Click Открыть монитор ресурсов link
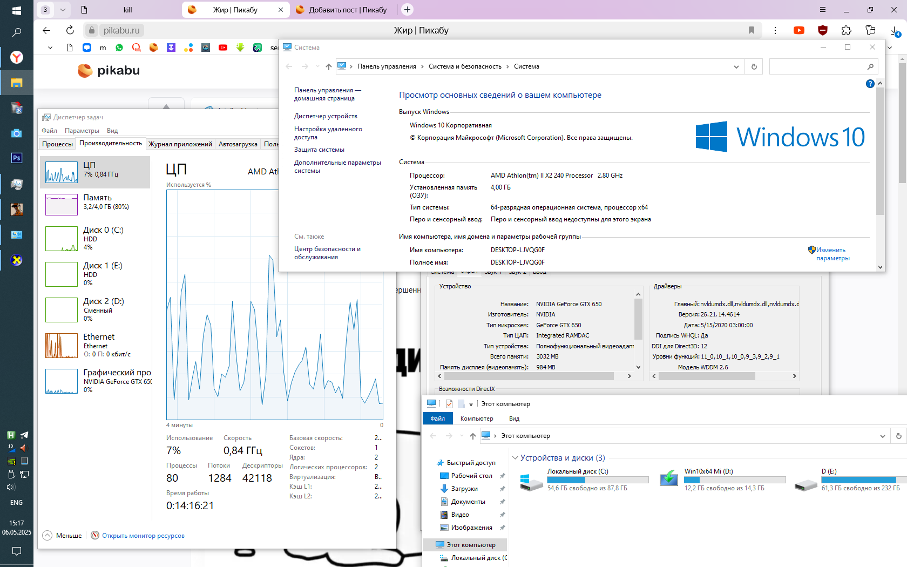 [x=143, y=536]
